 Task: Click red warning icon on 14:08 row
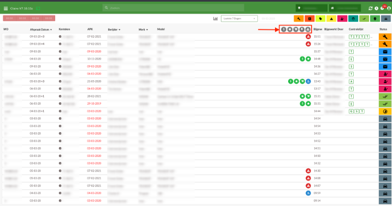[308, 178]
